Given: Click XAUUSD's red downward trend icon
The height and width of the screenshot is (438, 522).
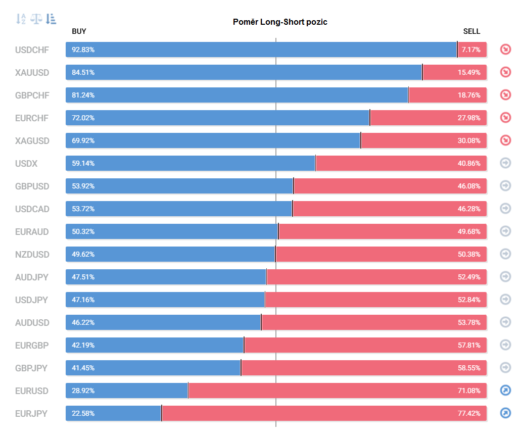Looking at the screenshot, I should pyautogui.click(x=505, y=72).
